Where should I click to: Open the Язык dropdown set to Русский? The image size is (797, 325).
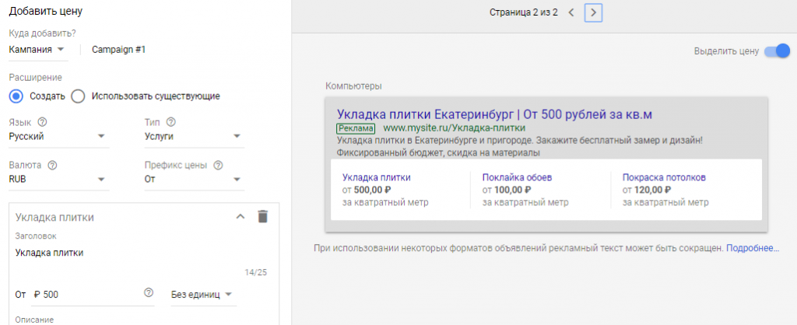point(59,137)
